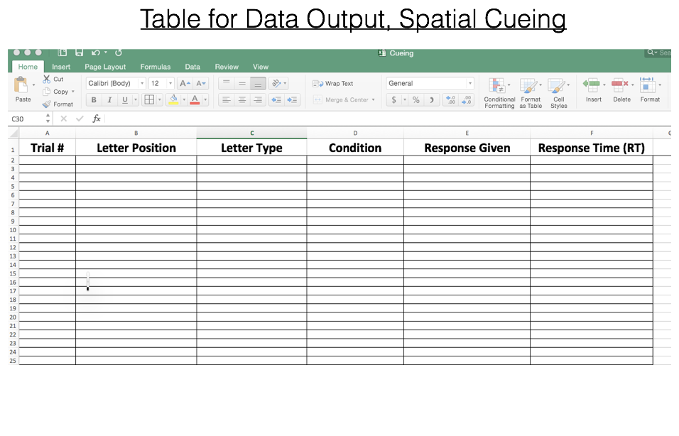Cancel entry with the X button
Image resolution: width=679 pixels, height=436 pixels.
click(64, 118)
